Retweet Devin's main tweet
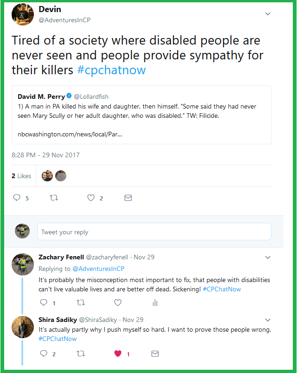The width and height of the screenshot is (297, 373). [54, 198]
